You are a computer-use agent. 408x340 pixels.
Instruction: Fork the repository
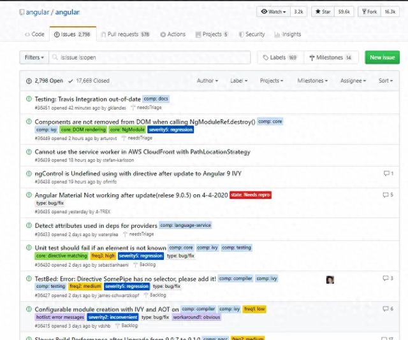pyautogui.click(x=370, y=11)
